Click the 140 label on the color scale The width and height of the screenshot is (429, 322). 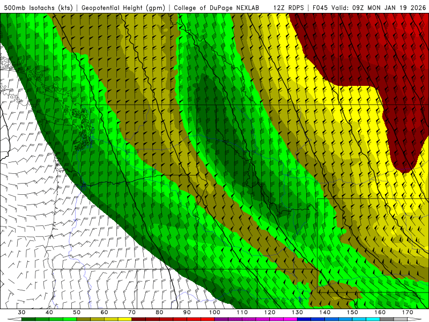point(325,312)
